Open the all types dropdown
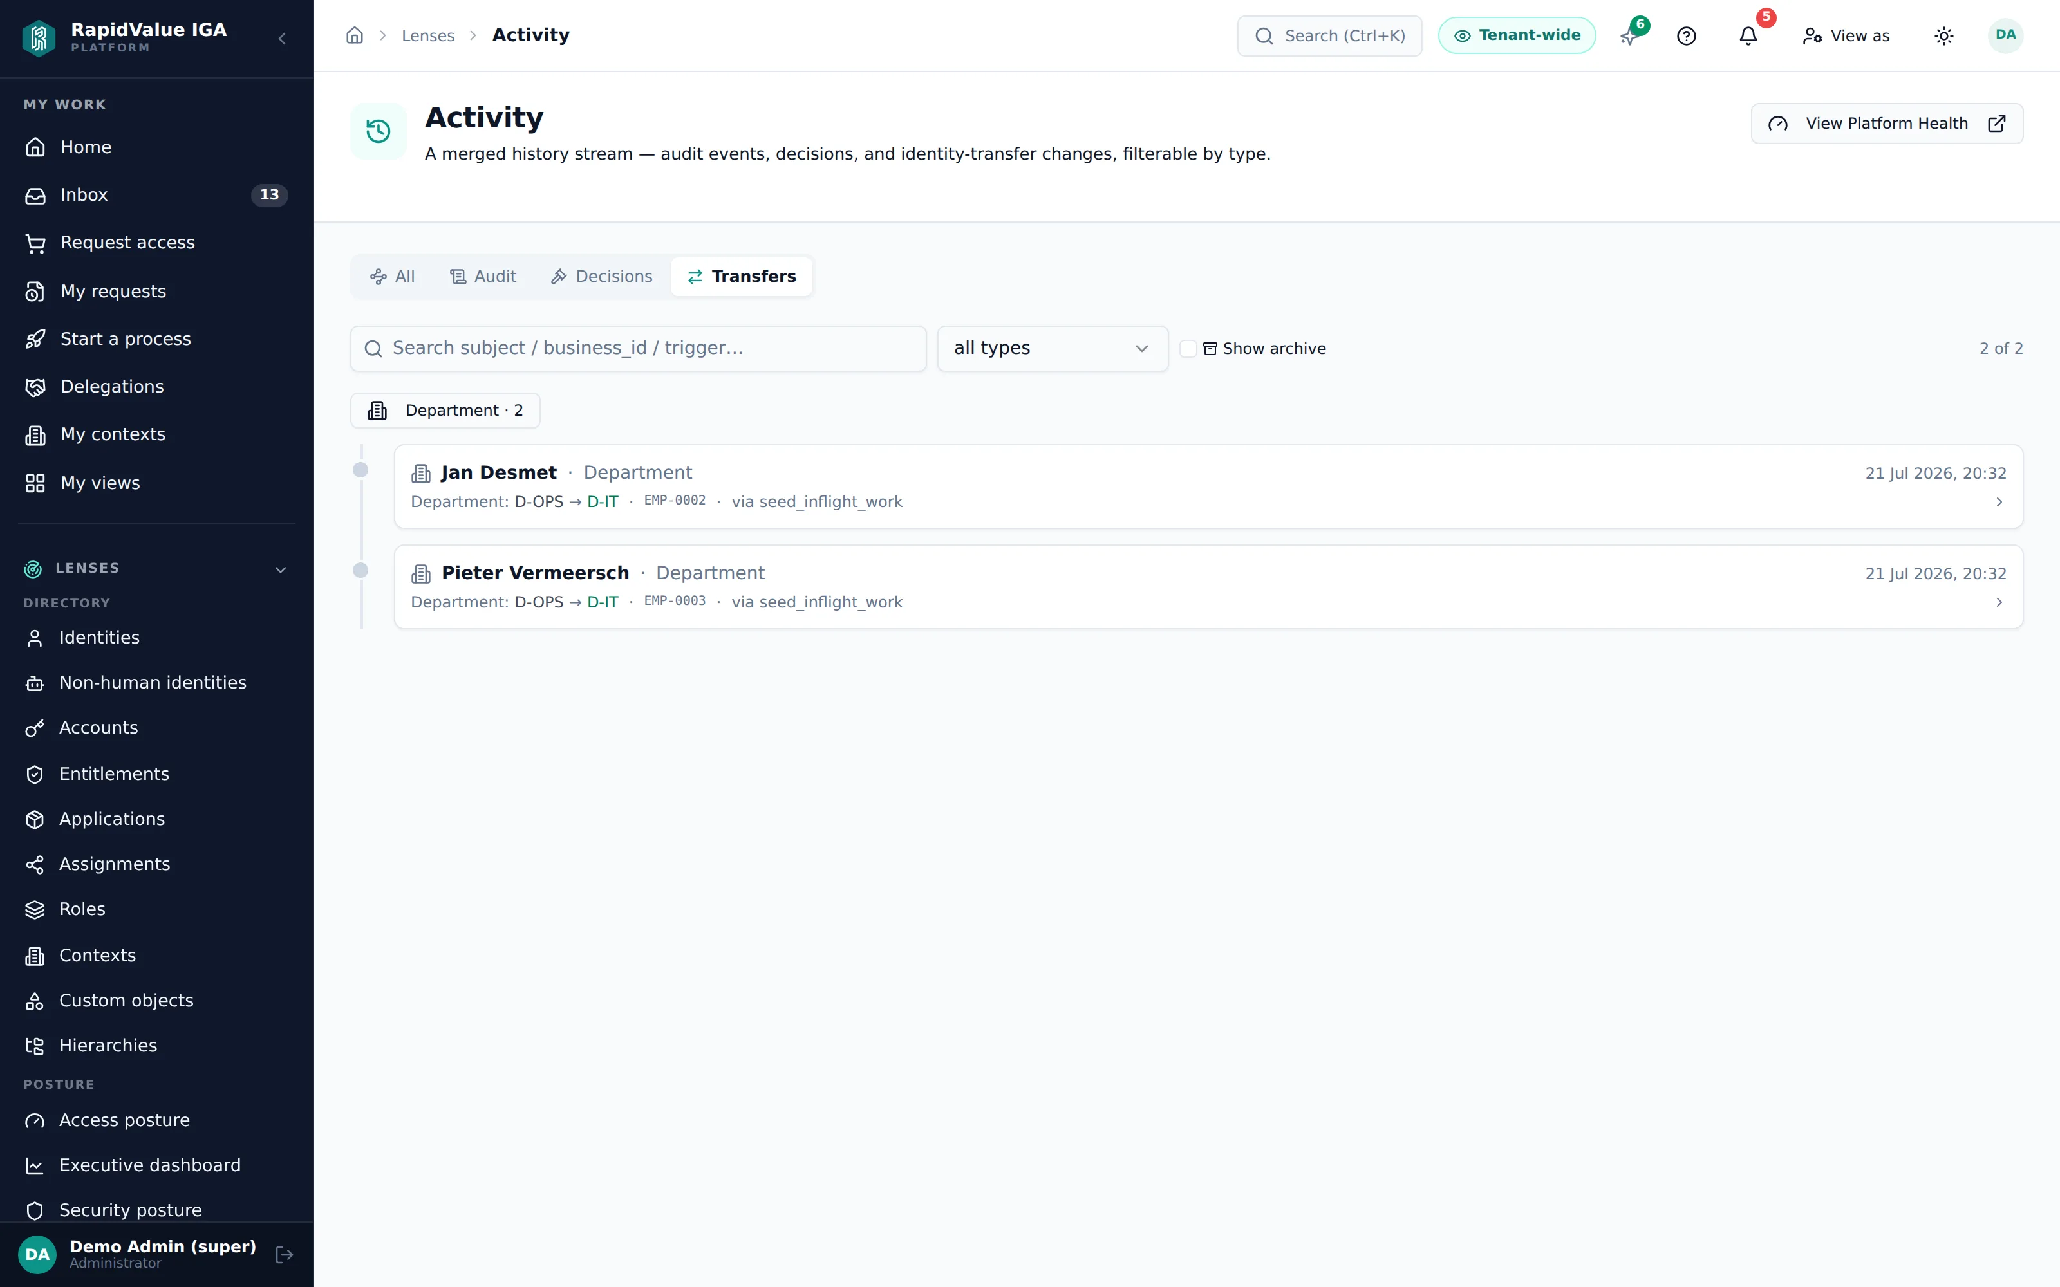Image resolution: width=2060 pixels, height=1287 pixels. pos(1052,348)
